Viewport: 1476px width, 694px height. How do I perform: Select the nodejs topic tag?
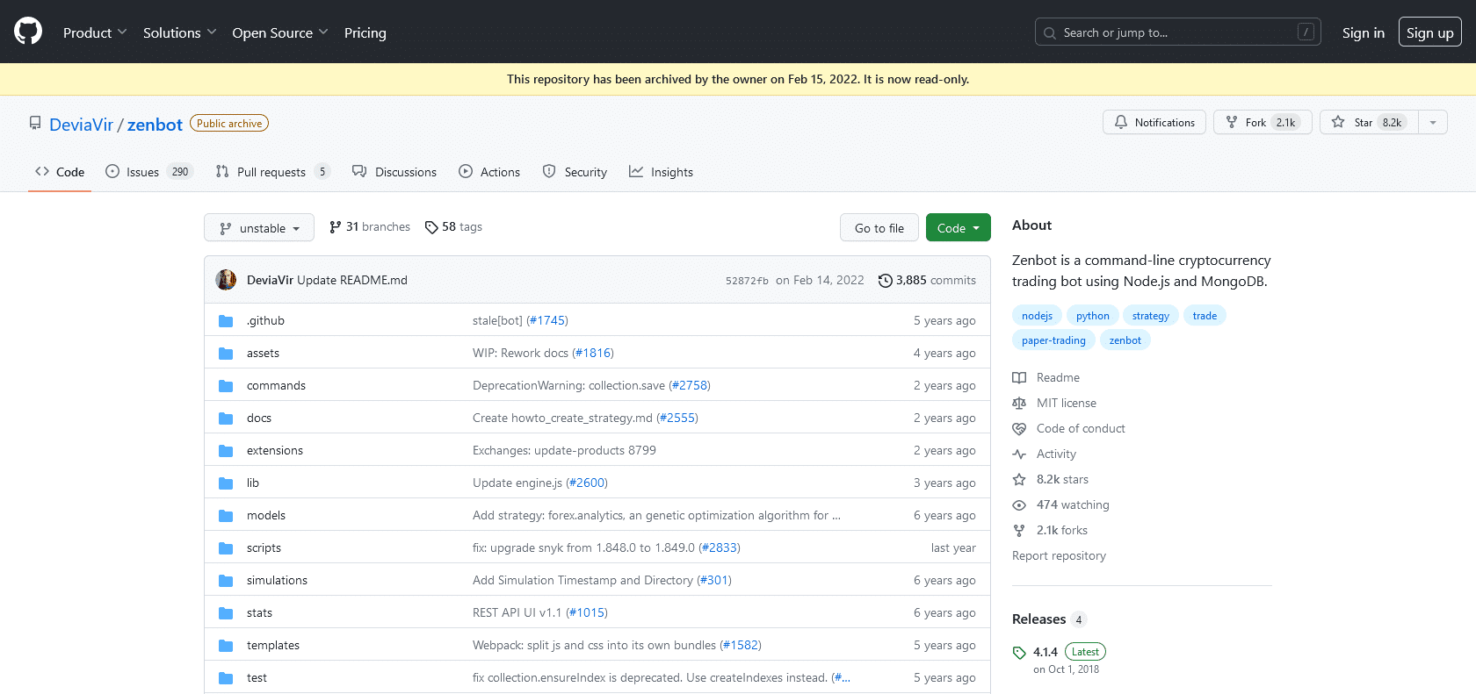coord(1037,316)
